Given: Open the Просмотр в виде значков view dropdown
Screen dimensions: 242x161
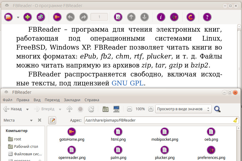Looking at the screenshot, I should click(x=183, y=109).
